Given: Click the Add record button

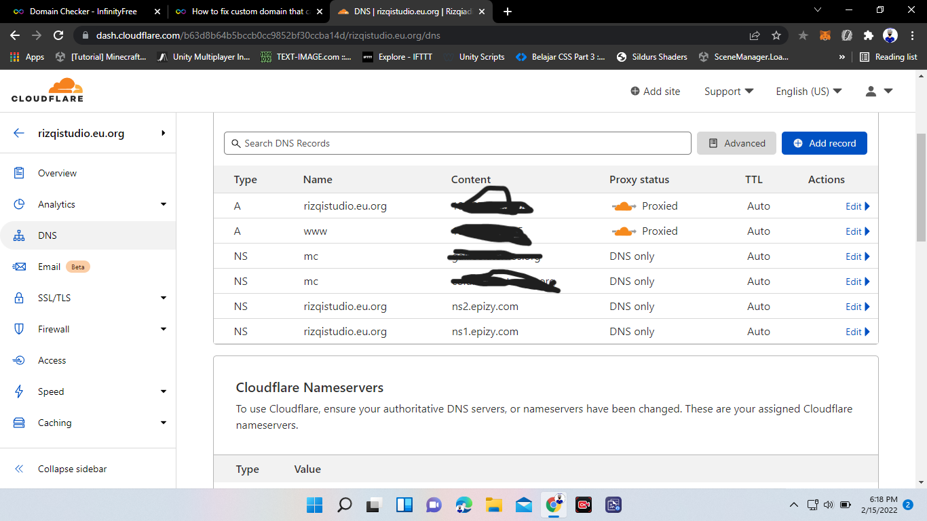Looking at the screenshot, I should tap(824, 143).
